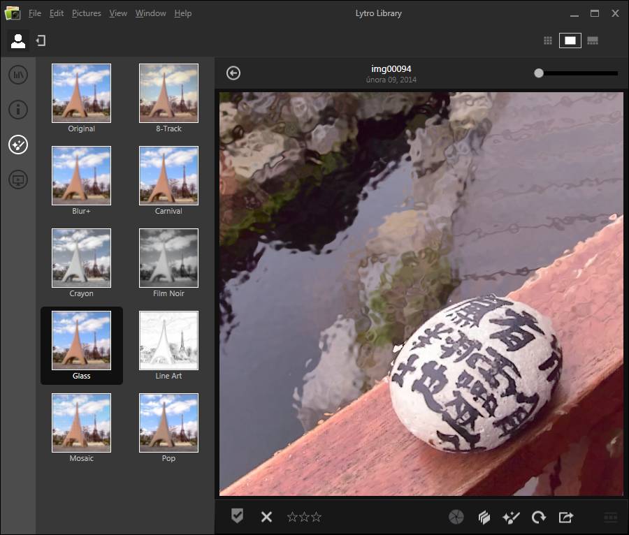Image resolution: width=629 pixels, height=535 pixels.
Task: Open the File menu
Action: tap(35, 13)
